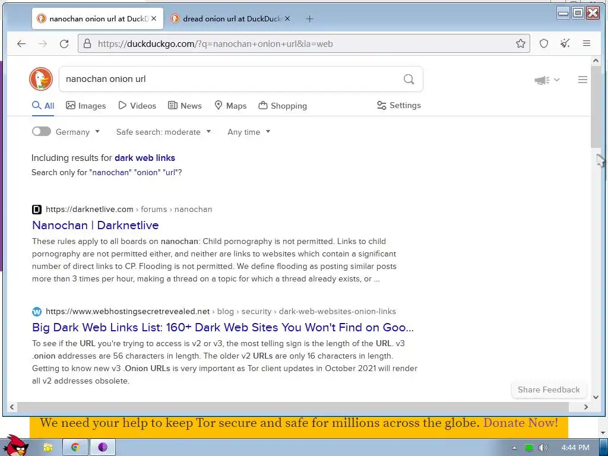Viewport: 608px width, 456px height.
Task: Click the vertical scrollbar thumb
Action: [596, 107]
